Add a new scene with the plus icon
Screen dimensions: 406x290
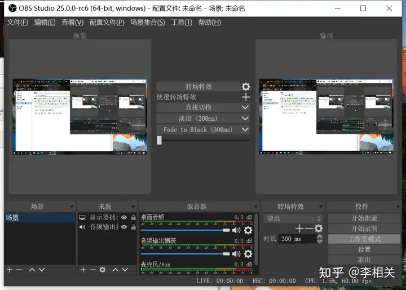pyautogui.click(x=10, y=270)
